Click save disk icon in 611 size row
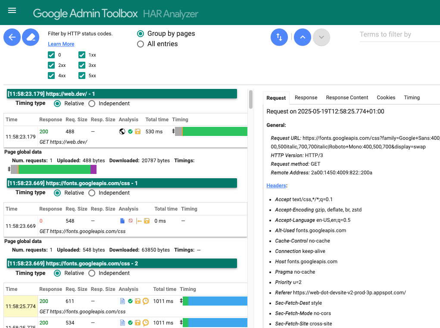Screen dimensions: 440x328 click(138, 301)
